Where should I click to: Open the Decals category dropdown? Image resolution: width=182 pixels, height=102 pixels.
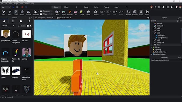coord(8,26)
